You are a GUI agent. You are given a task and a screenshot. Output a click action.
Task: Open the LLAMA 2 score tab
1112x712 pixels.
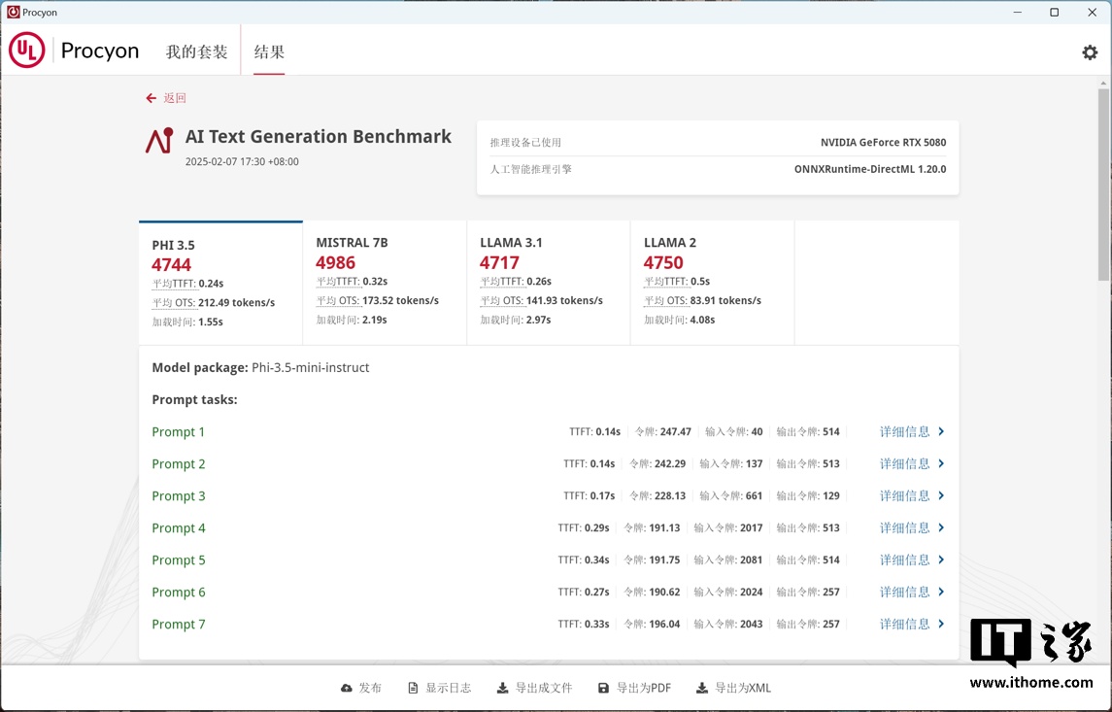[x=712, y=282]
